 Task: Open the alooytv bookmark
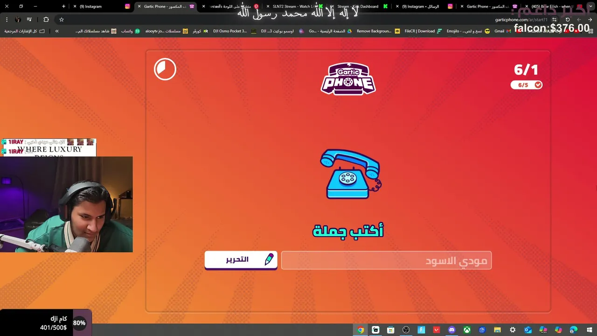[x=166, y=31]
